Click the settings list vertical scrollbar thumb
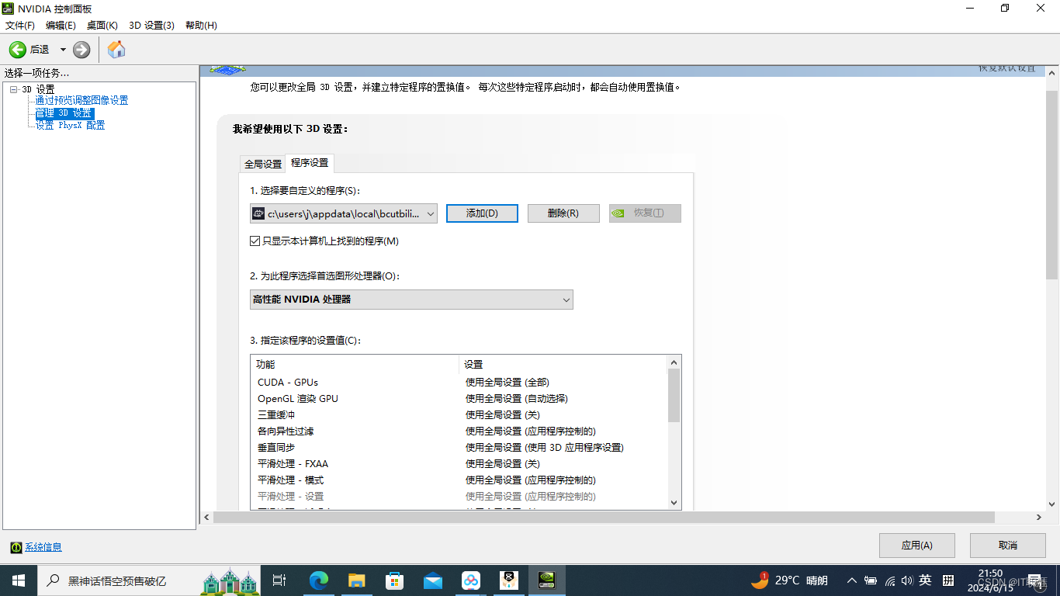Screen dimensions: 1060x596 pos(674,396)
